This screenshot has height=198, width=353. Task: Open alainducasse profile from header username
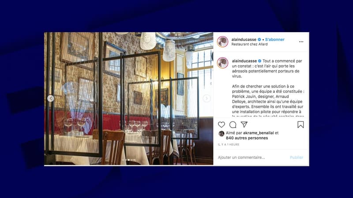coord(244,40)
